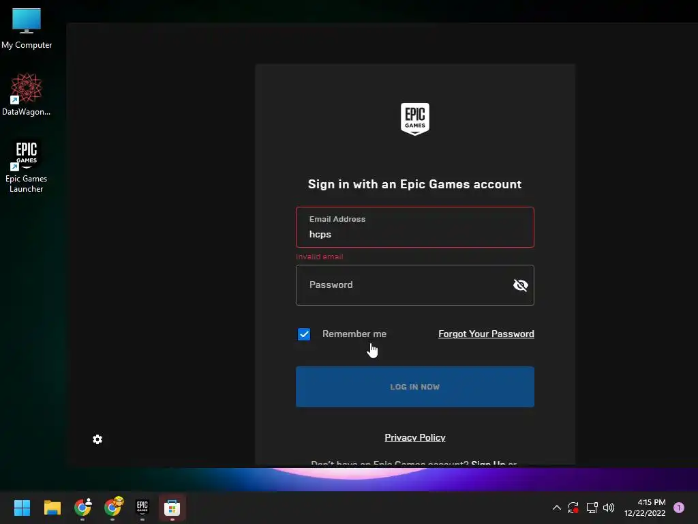698x524 pixels.
Task: Focus the Password input field
Action: point(415,285)
